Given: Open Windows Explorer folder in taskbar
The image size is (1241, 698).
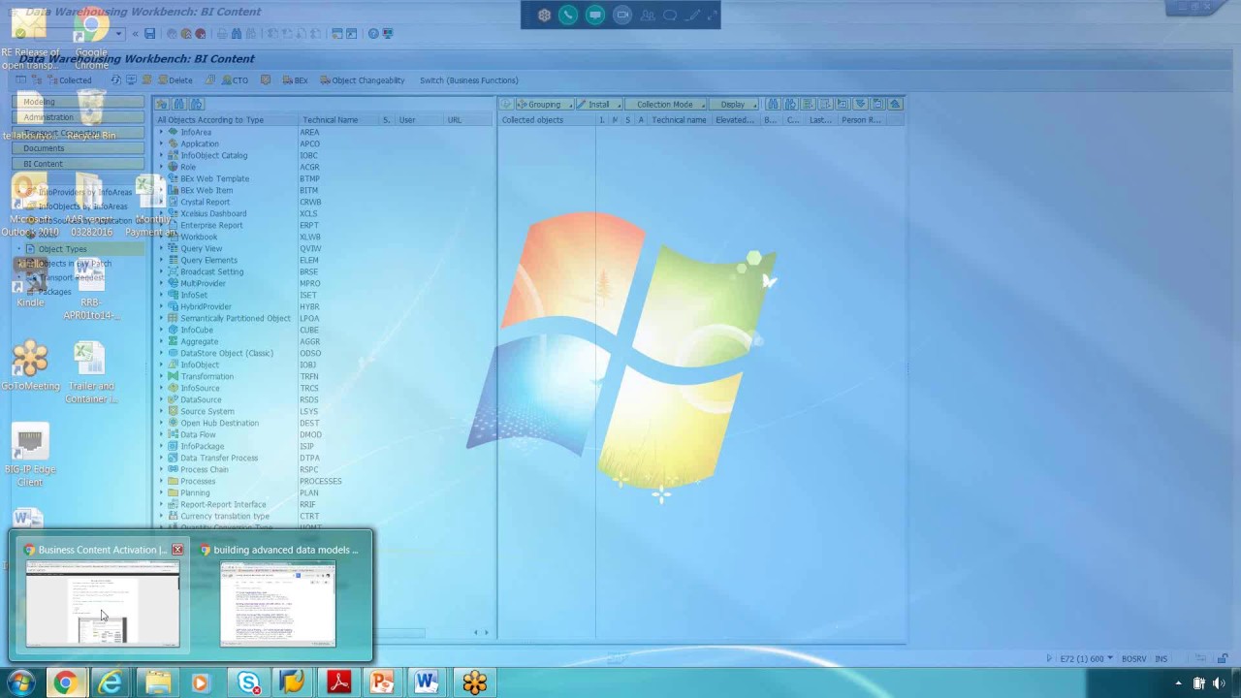Looking at the screenshot, I should point(157,682).
